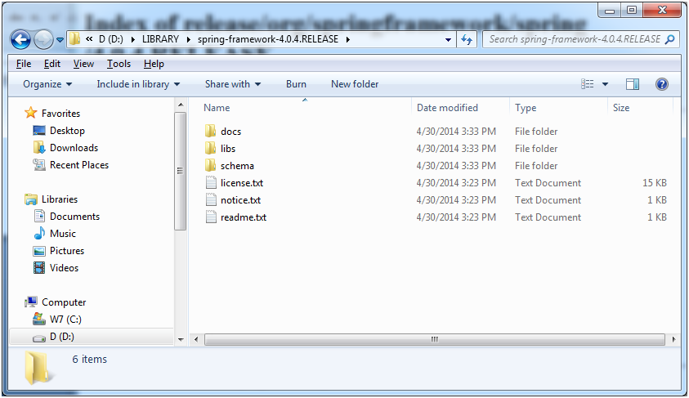Click the Burn button
The width and height of the screenshot is (689, 398).
296,84
